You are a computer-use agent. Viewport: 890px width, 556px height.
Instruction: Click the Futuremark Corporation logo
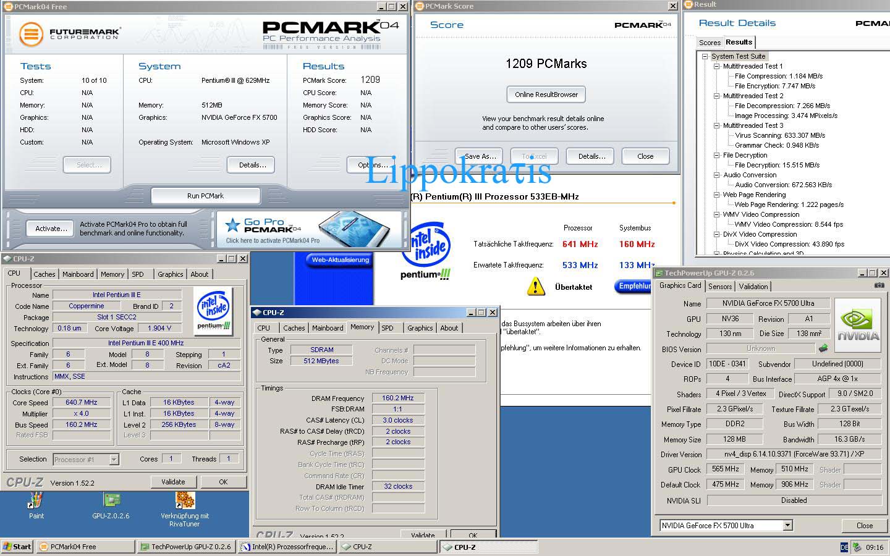[69, 33]
